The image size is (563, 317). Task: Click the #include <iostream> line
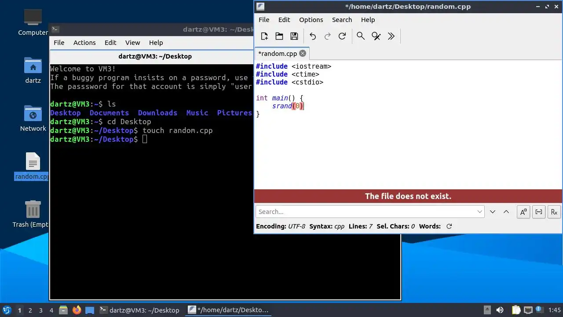[x=293, y=66]
